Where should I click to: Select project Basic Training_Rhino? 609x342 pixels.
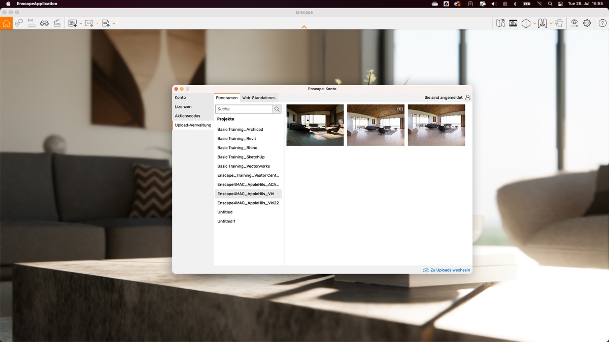(x=248, y=148)
